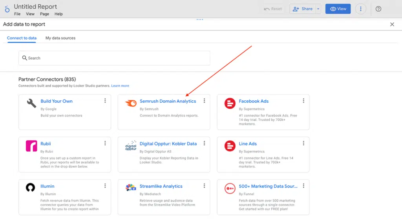Expand the Share dropdown arrow
This screenshot has width=402, height=221.
[318, 9]
